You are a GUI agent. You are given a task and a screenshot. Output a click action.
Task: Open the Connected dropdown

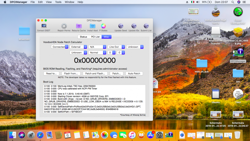tap(60, 47)
